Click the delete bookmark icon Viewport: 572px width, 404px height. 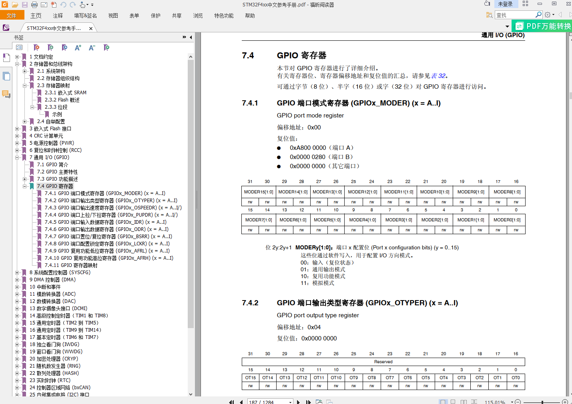[36, 47]
